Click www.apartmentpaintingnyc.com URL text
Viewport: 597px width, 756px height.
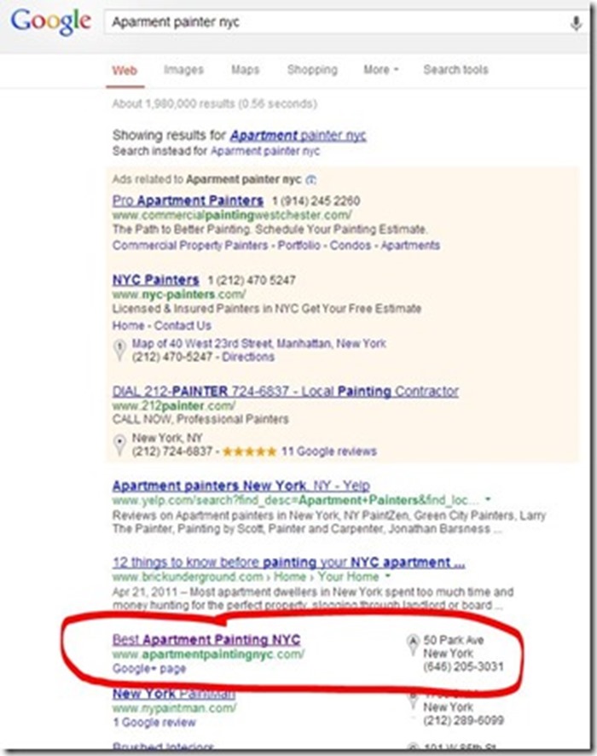point(208,654)
